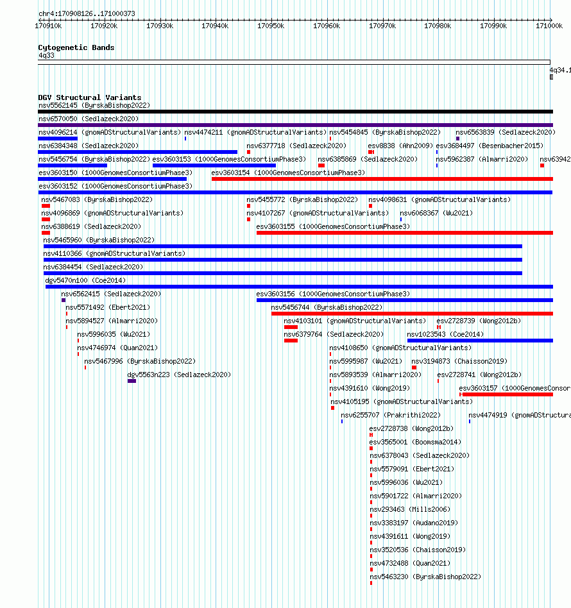Select esv3684497 (Besenbacher2015) label
This screenshot has width=571, height=608.
click(x=490, y=146)
